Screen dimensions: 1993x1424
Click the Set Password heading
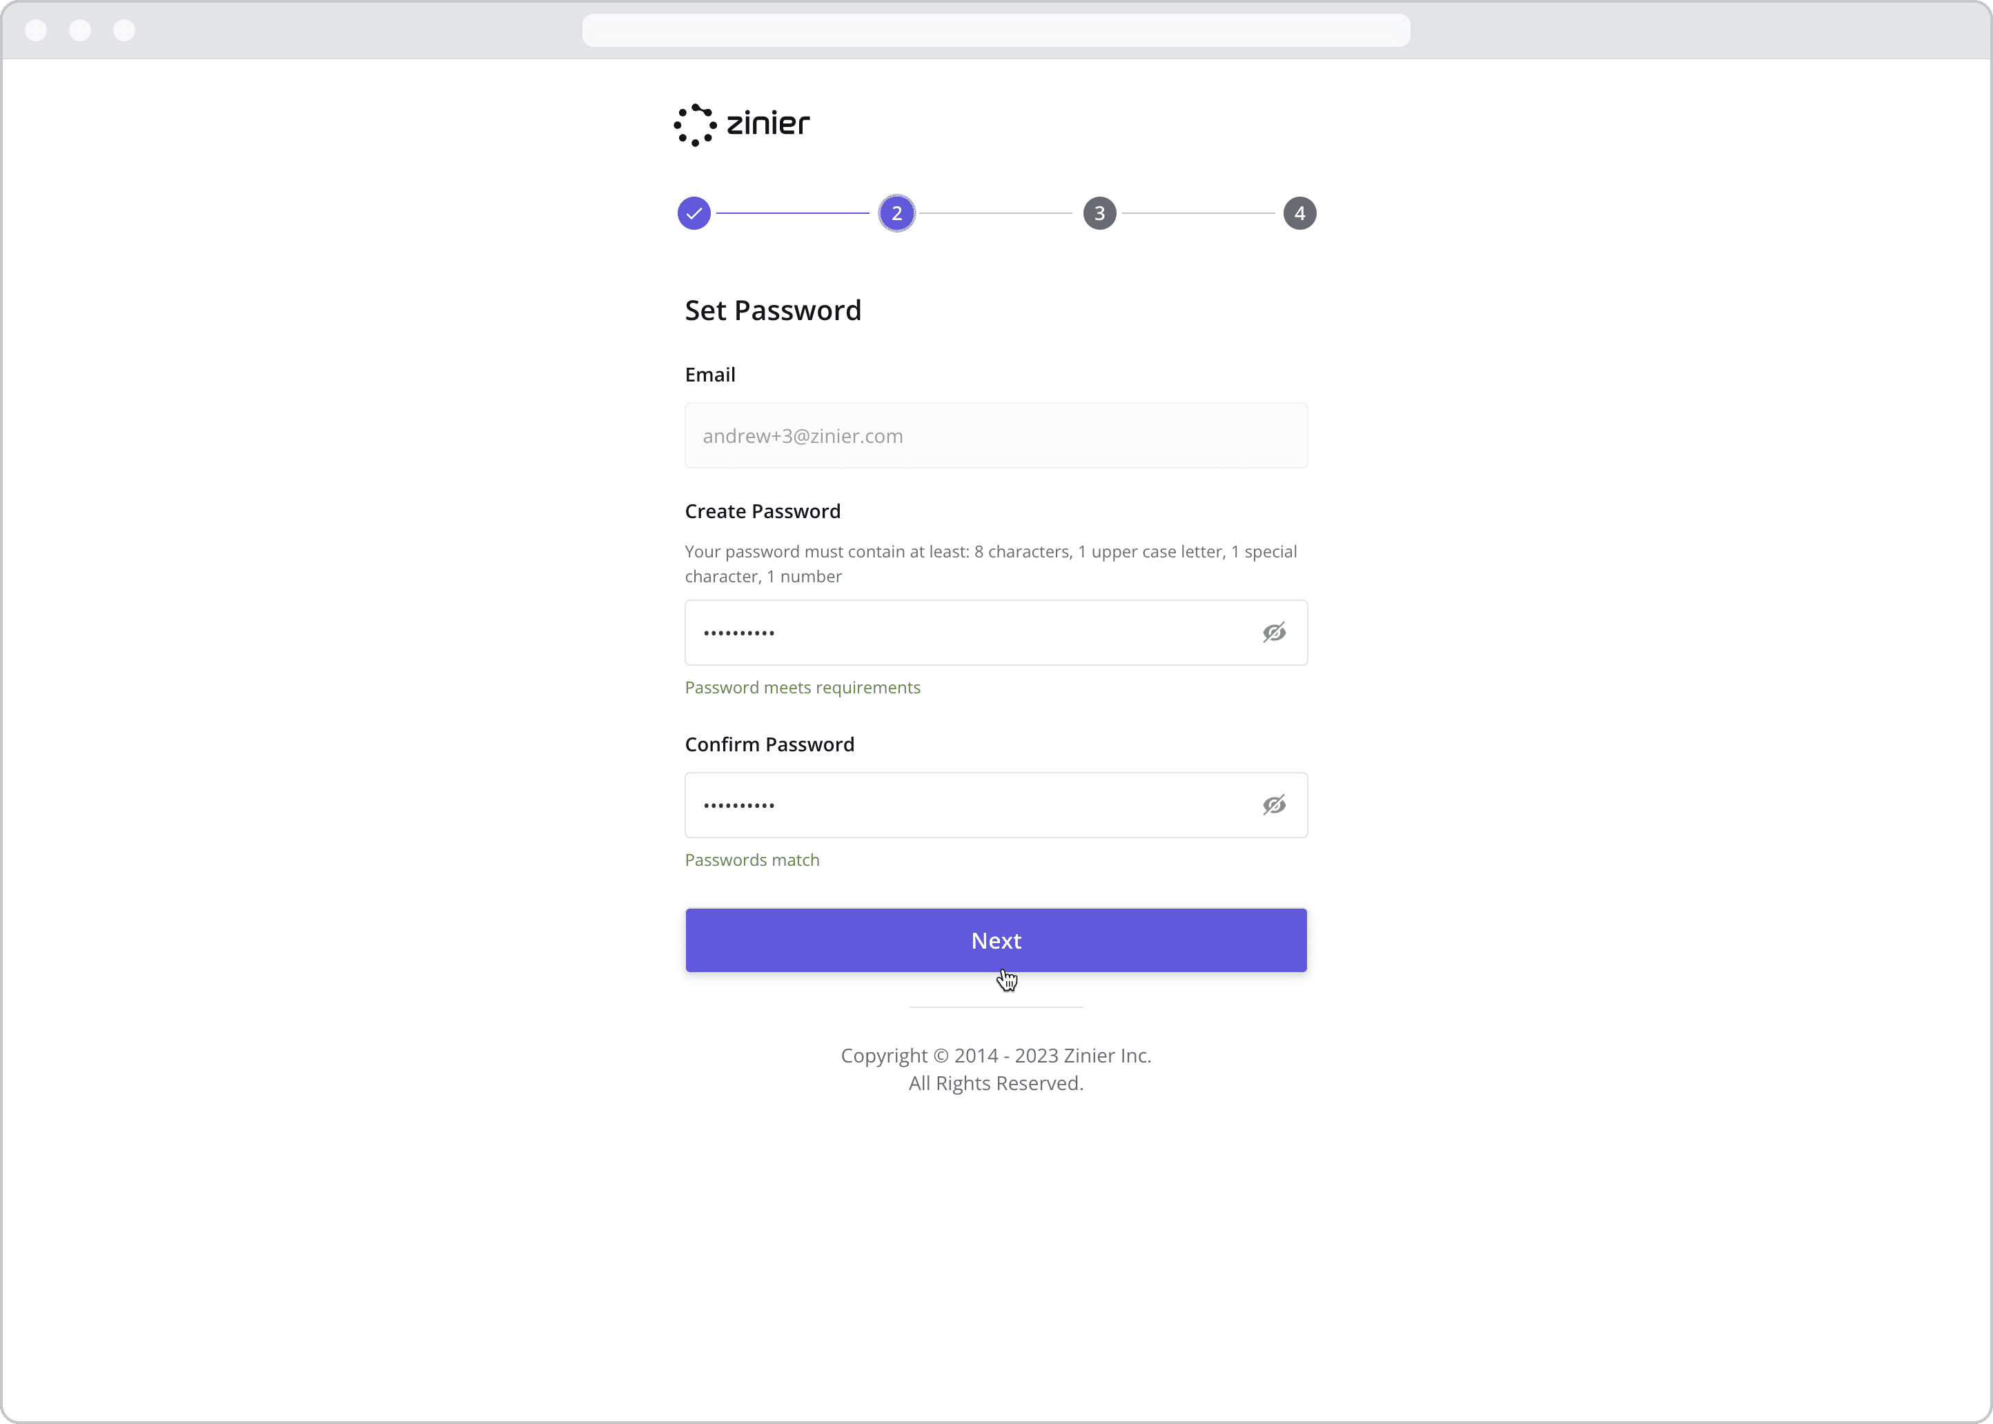[x=772, y=310]
